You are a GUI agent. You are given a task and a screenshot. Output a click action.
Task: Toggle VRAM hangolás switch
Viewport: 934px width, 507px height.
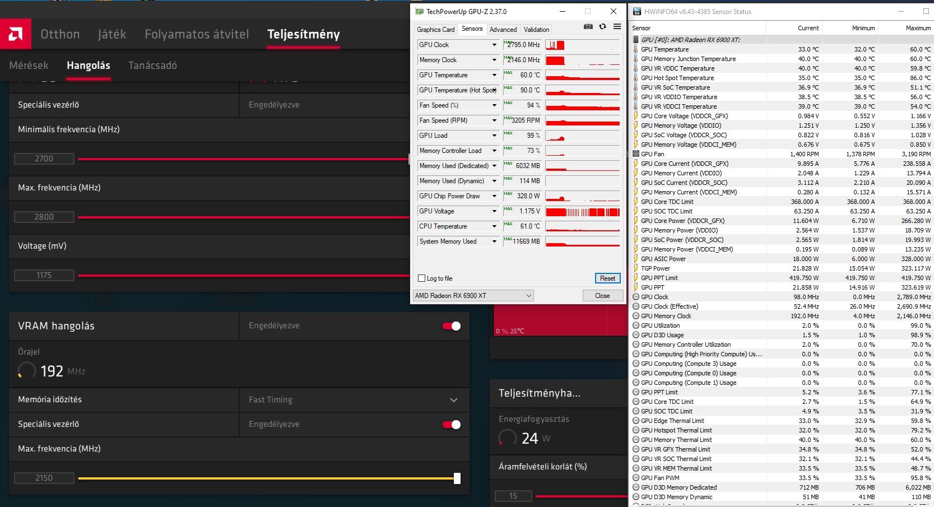tap(452, 326)
